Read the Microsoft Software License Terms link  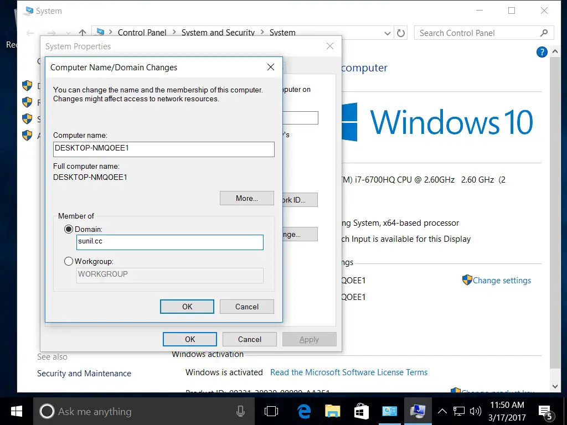click(349, 372)
